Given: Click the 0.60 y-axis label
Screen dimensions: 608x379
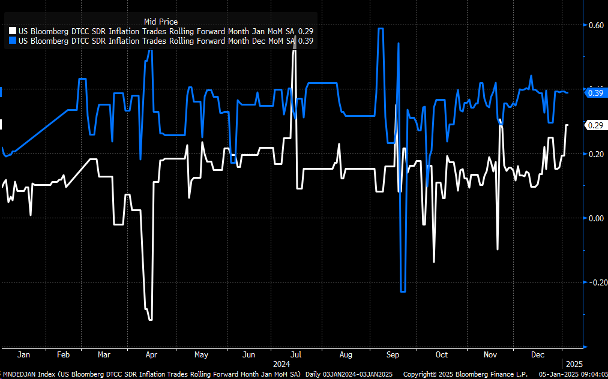Looking at the screenshot, I should pos(595,25).
